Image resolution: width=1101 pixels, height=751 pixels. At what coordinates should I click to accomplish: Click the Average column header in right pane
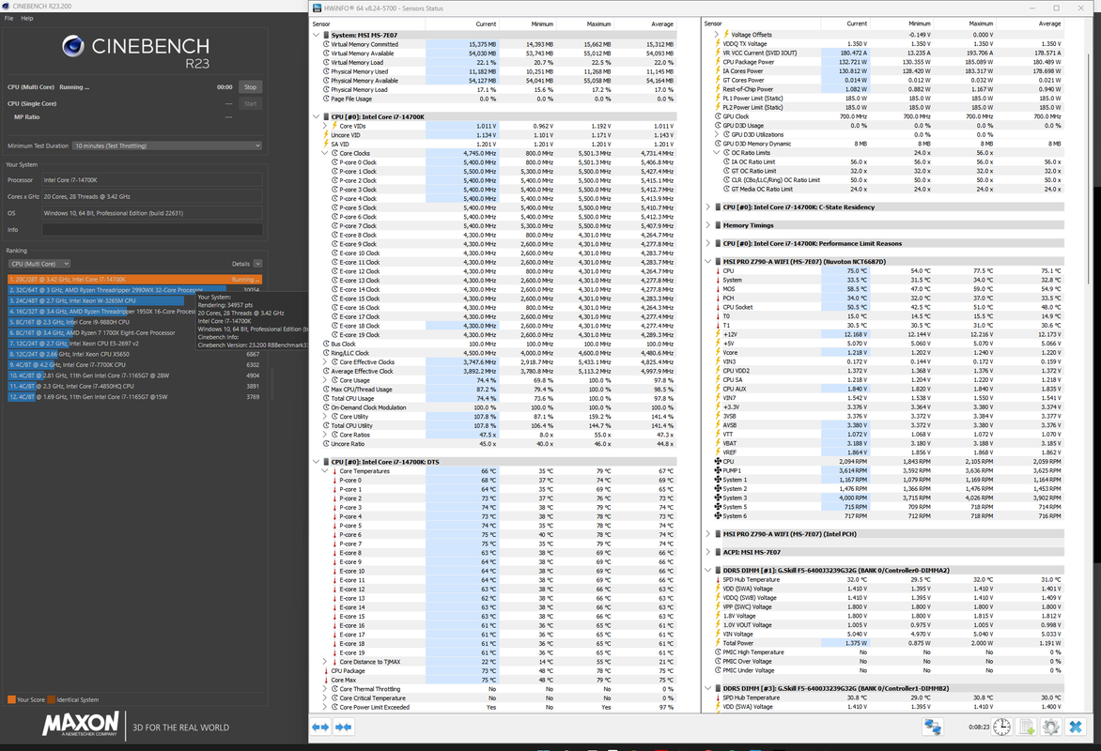pos(1049,23)
